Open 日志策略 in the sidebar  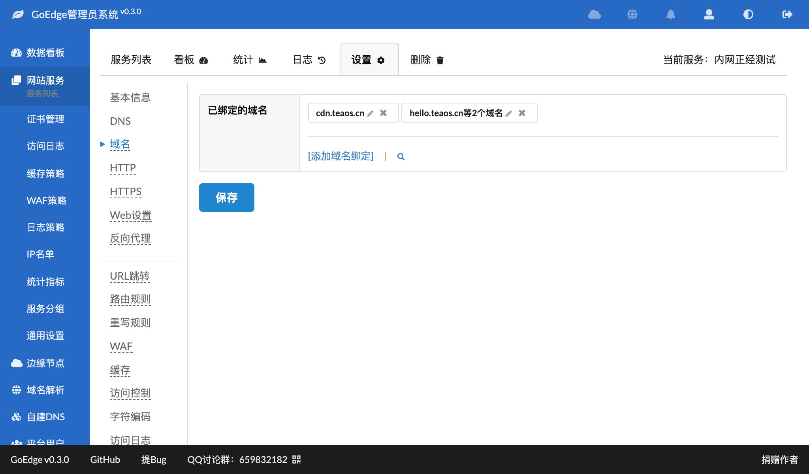pos(45,228)
